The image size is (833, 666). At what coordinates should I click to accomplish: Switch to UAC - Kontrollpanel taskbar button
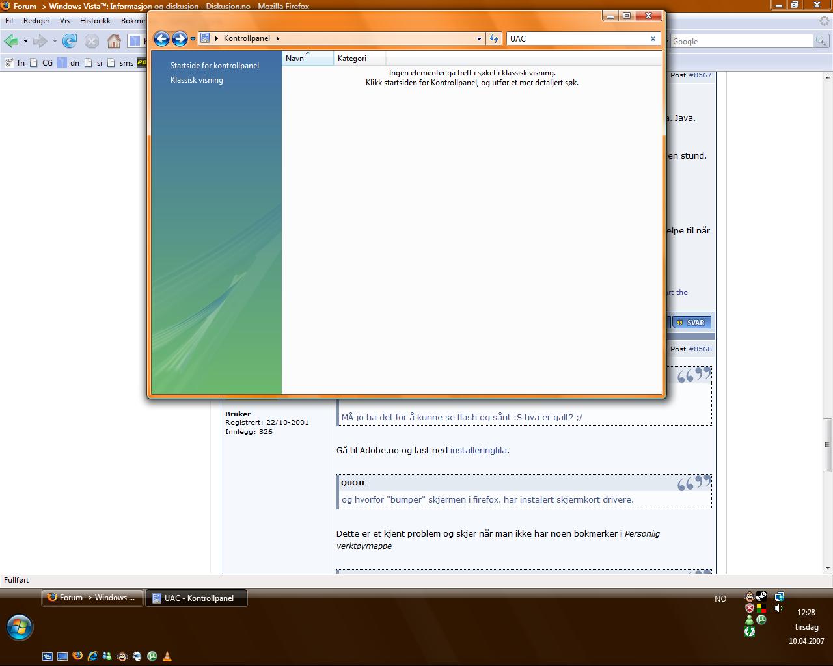coord(197,598)
